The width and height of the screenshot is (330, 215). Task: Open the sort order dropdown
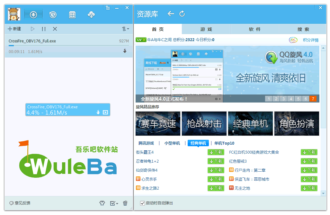(125, 29)
